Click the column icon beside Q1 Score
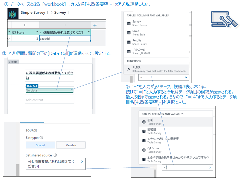Image resolution: width=240 pixels, height=178 pixels. coord(144,150)
